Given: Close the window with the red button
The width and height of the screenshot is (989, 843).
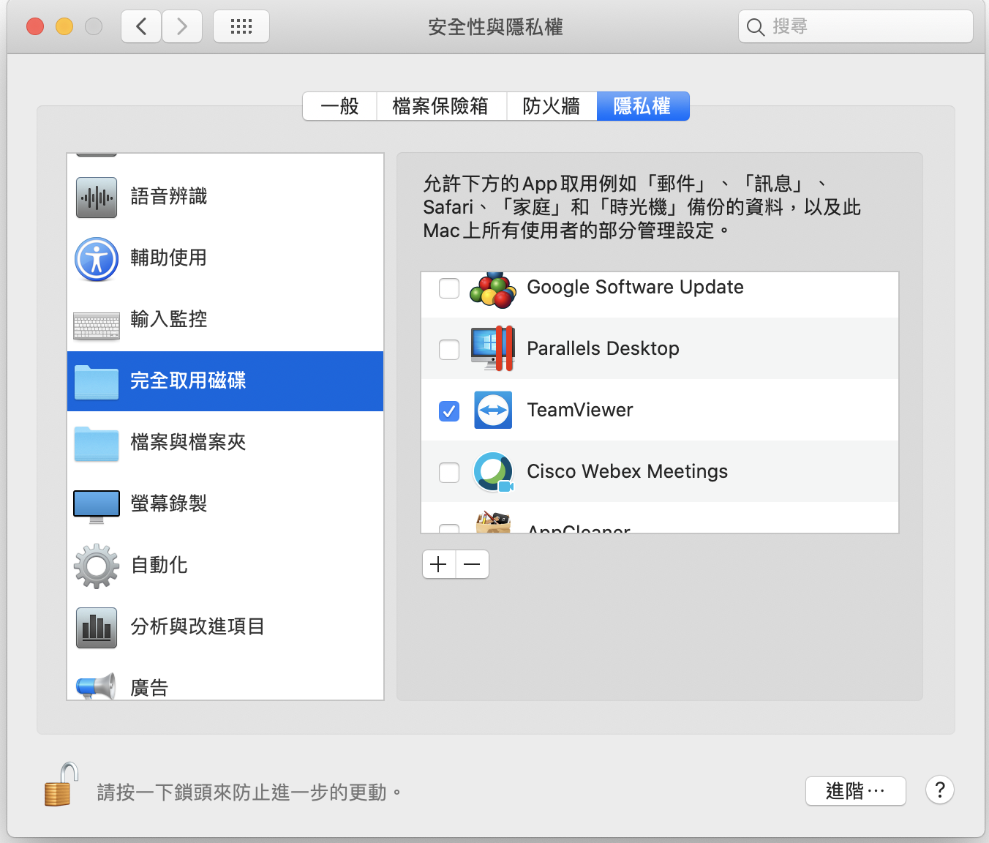Looking at the screenshot, I should coord(35,27).
